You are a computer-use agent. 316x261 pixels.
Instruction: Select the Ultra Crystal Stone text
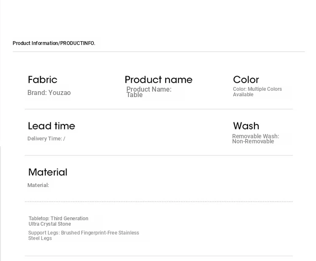coord(50,224)
